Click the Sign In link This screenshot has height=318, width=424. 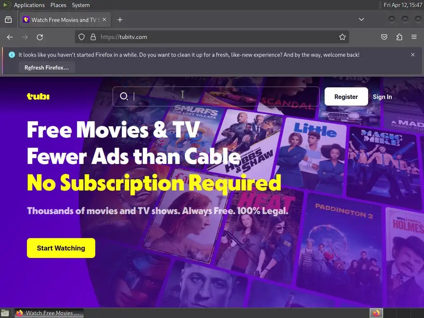(x=382, y=97)
